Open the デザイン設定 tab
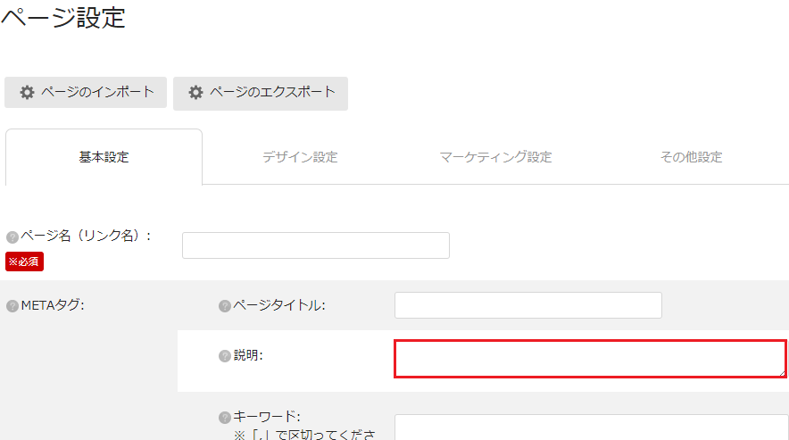This screenshot has height=440, width=789. (300, 157)
